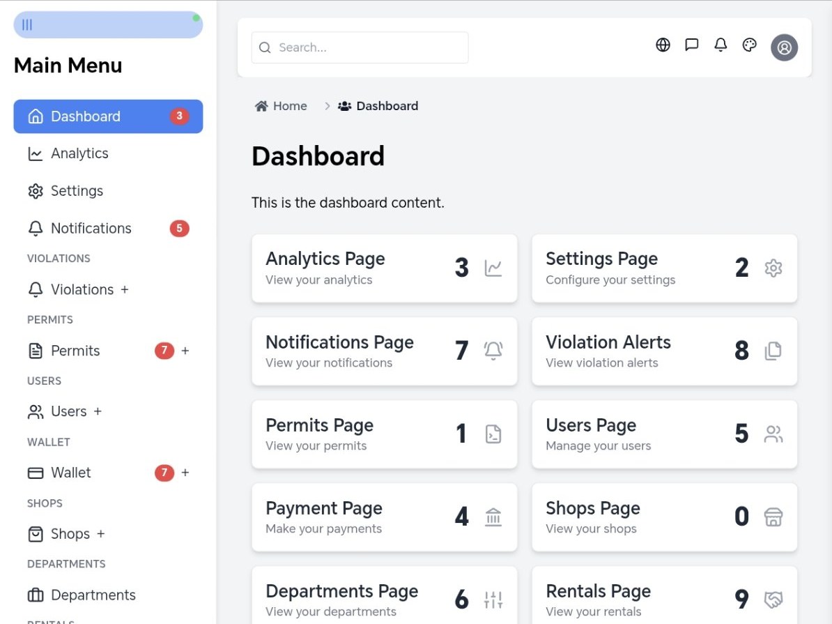Click the sidebar collapse bars icon
The image size is (832, 624).
[x=27, y=25]
